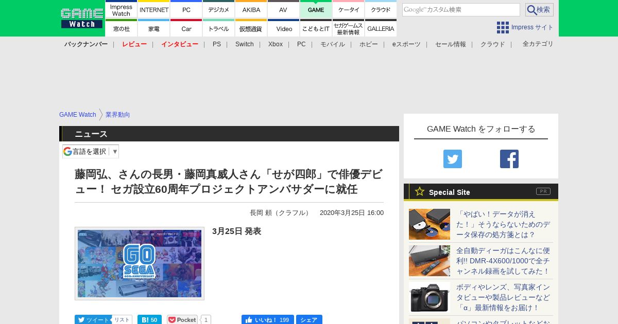Focus the Google custom search field
Screen dimensions: 618x324
pyautogui.click(x=461, y=10)
